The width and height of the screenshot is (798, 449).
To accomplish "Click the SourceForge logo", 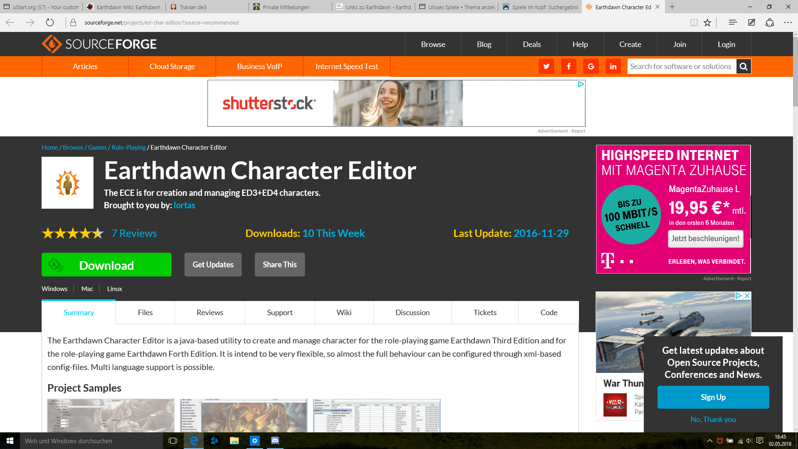I will (x=99, y=44).
